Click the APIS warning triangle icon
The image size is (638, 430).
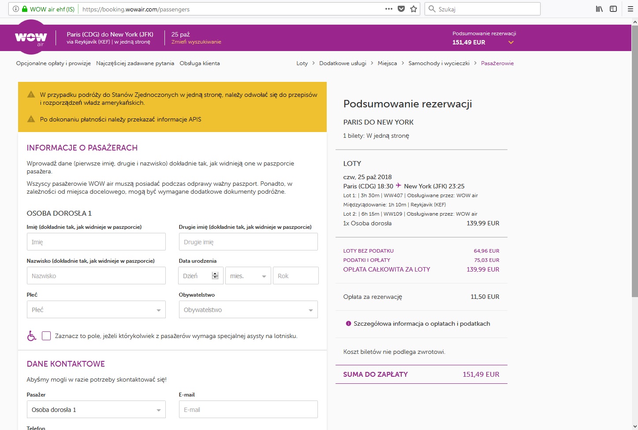click(31, 119)
